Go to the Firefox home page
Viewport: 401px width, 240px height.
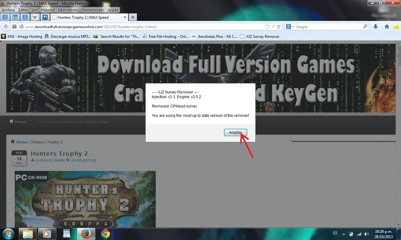[387, 27]
